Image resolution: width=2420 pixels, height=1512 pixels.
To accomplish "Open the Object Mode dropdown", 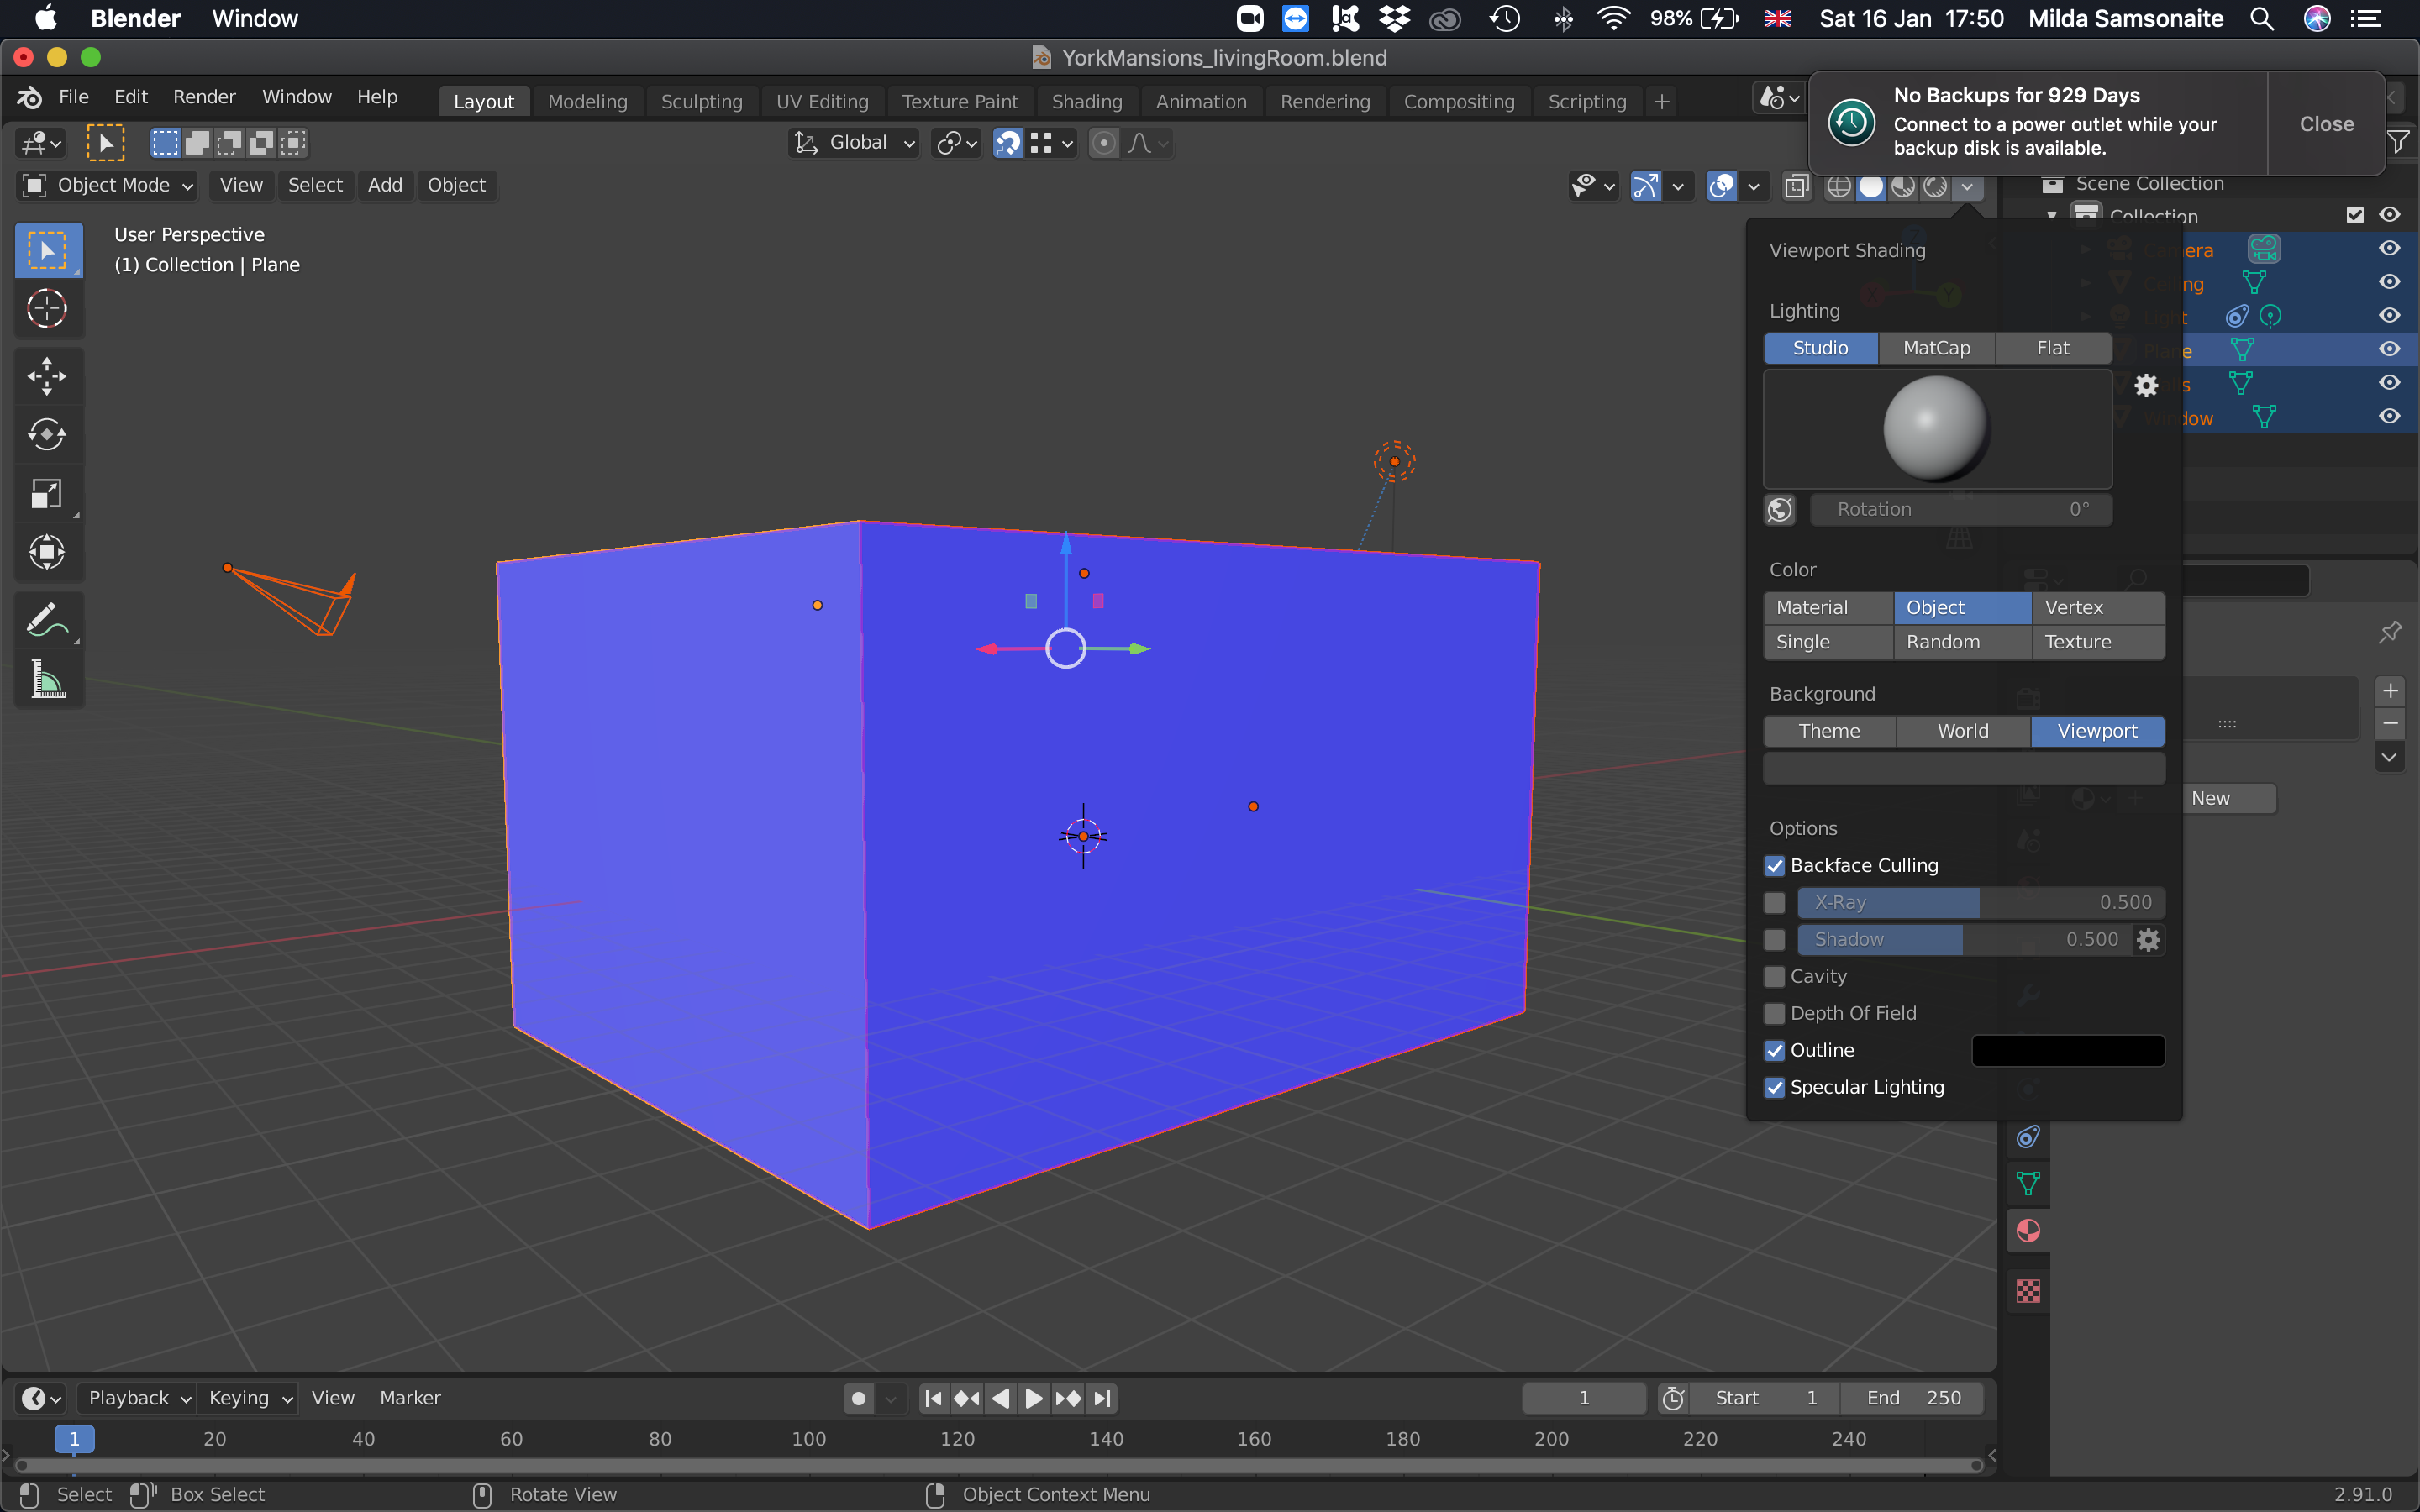I will tap(108, 185).
